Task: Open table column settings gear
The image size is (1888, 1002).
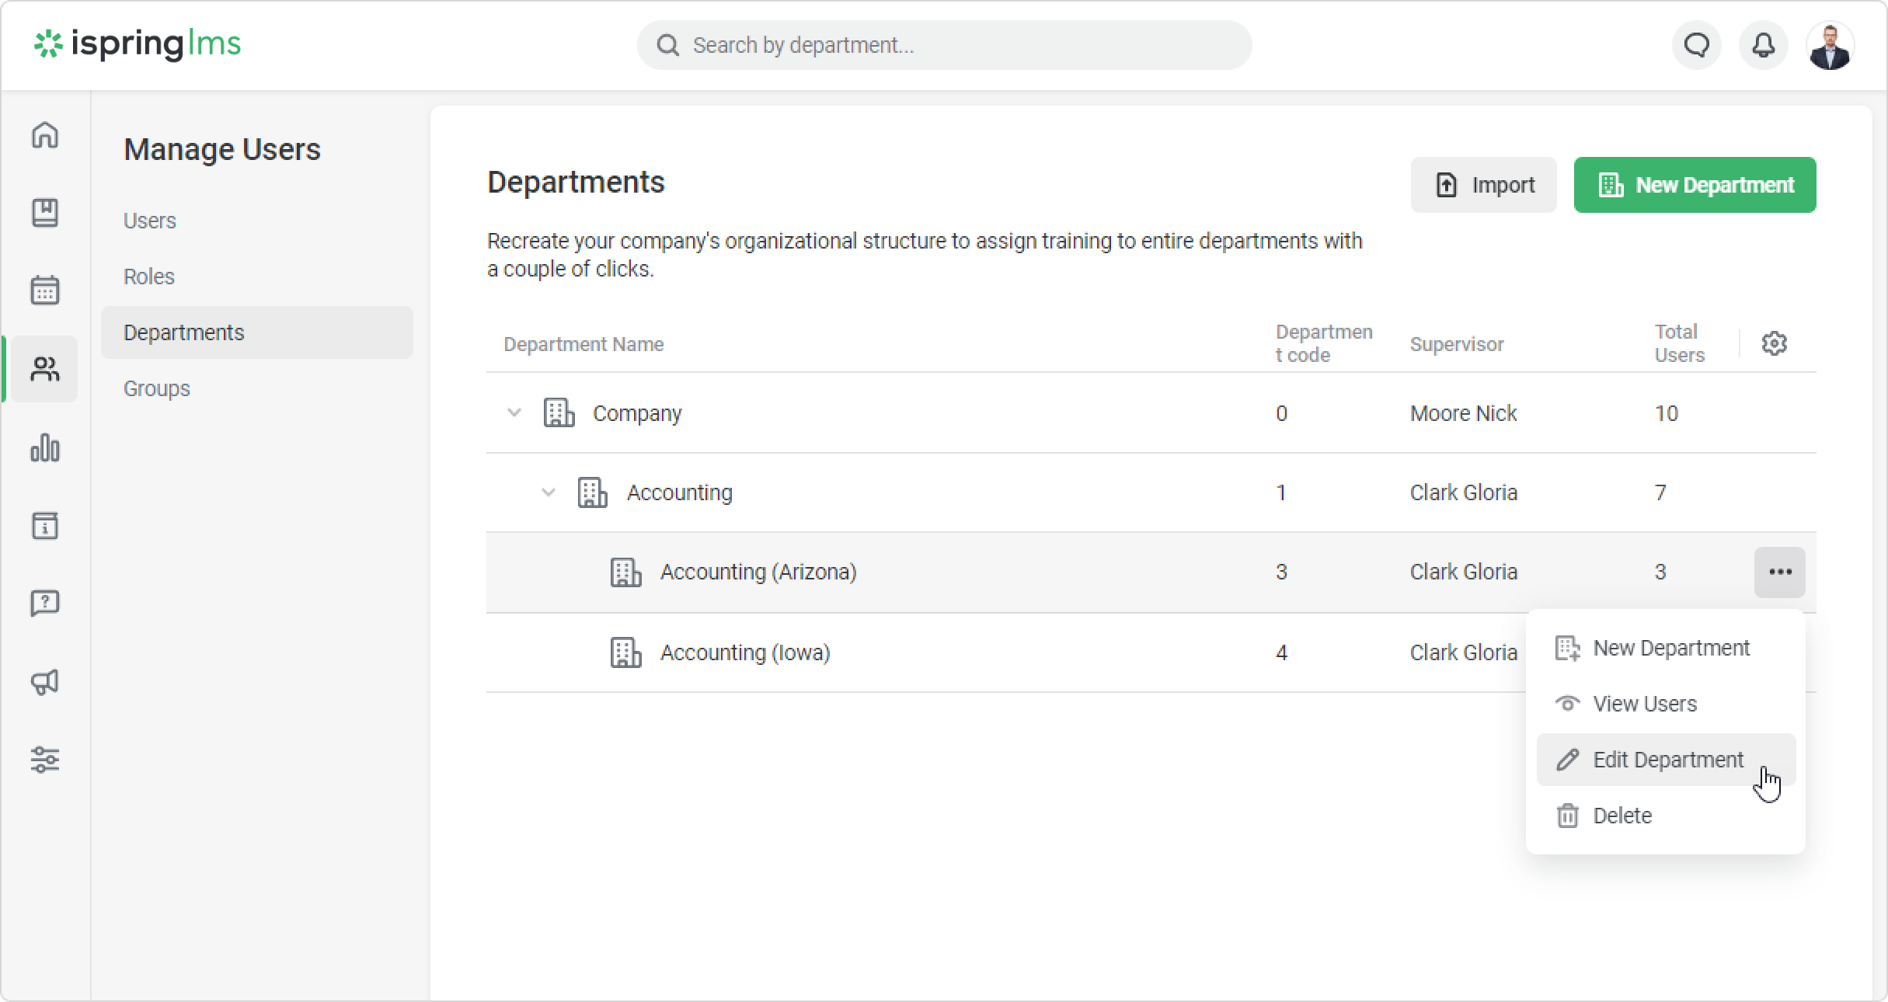Action: point(1774,343)
